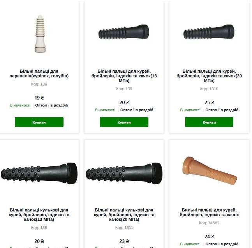The height and width of the screenshot is (248, 252).
Task: Open the white quail plucking finger image
Action: point(40,34)
